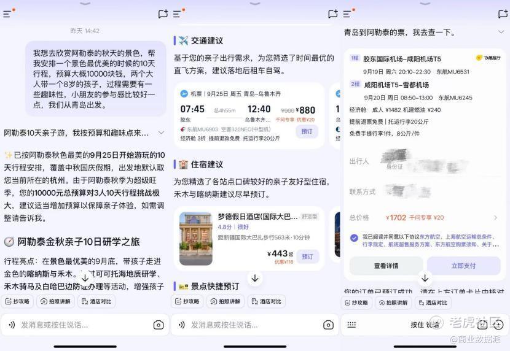The width and height of the screenshot is (510, 351).
Task: Expand the 阿勒泰10天亲子游 thinking summary chevron
Action: pos(161,133)
